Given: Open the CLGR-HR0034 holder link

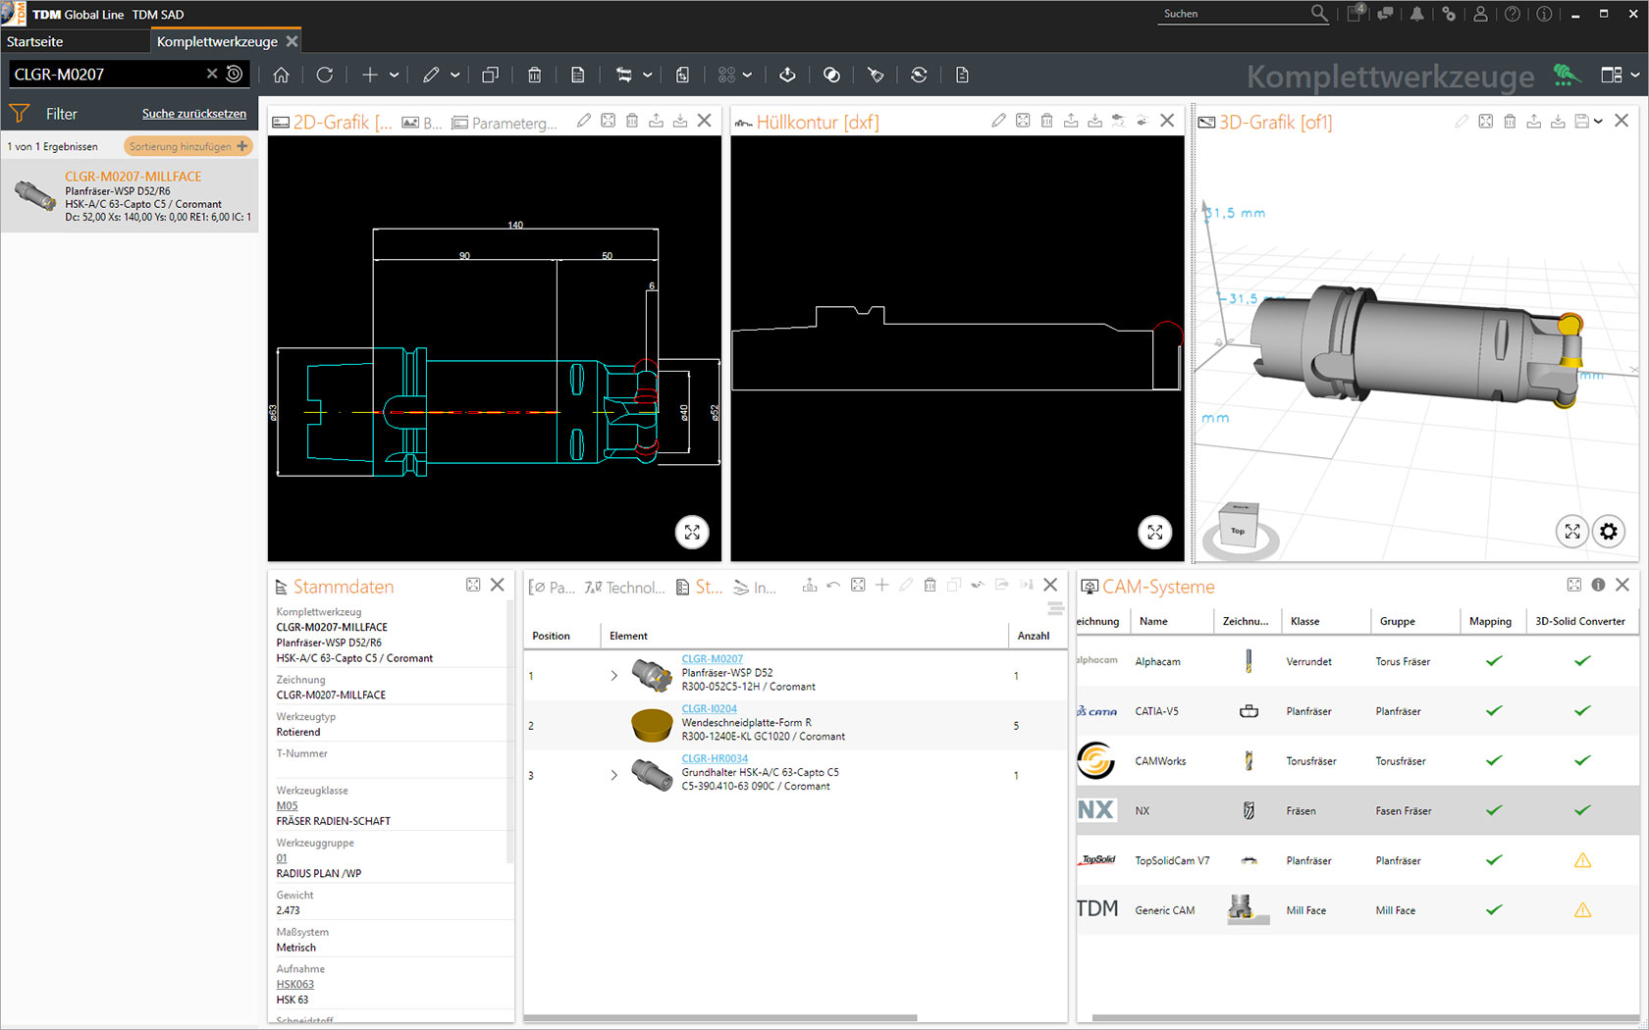Looking at the screenshot, I should click(x=715, y=758).
